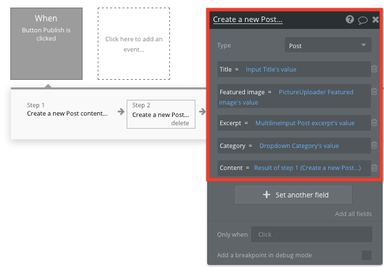Click the Create a new Post panel title
This screenshot has width=384, height=267.
click(248, 19)
